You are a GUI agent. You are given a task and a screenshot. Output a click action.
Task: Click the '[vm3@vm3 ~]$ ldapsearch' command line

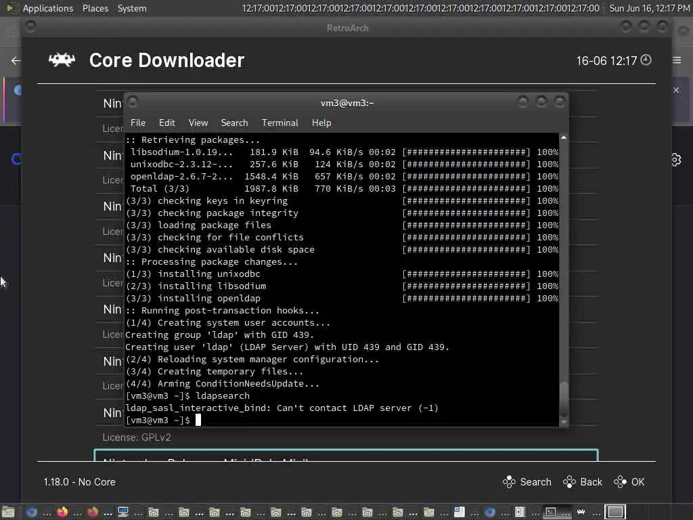188,395
